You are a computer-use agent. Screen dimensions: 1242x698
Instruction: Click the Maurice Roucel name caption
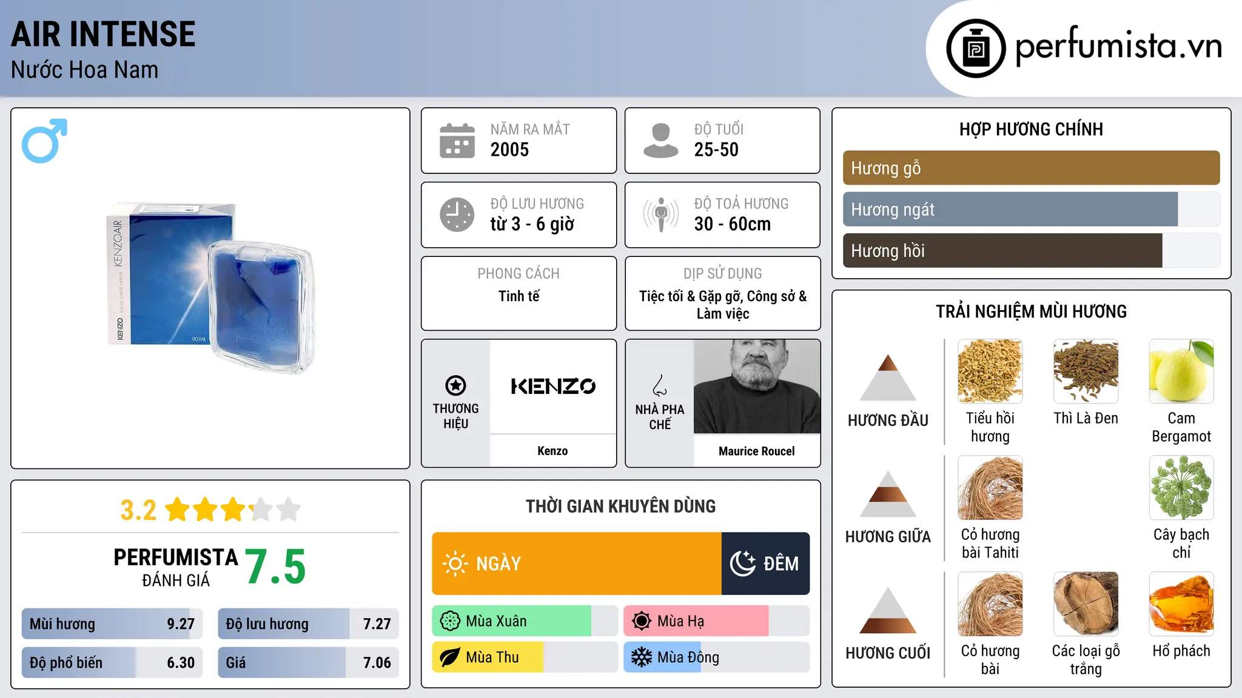[756, 451]
